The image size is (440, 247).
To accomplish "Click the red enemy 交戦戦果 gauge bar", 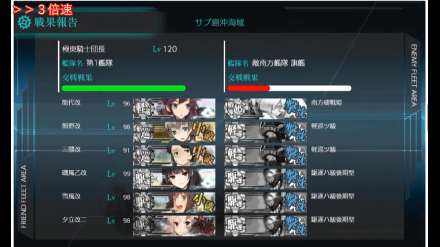I will (x=289, y=88).
